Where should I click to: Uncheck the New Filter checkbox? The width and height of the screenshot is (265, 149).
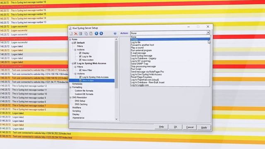[80, 70]
